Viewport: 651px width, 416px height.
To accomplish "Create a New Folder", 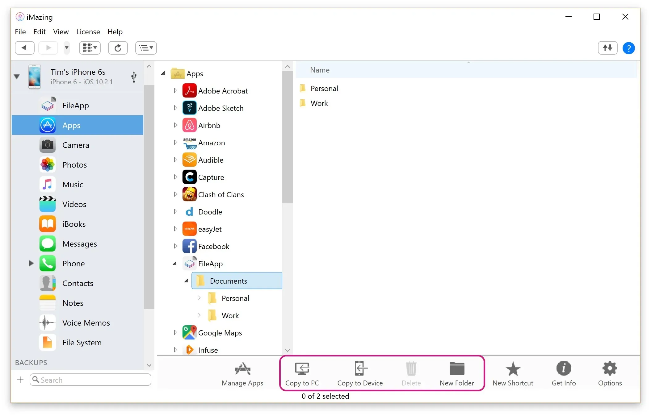I will point(457,373).
